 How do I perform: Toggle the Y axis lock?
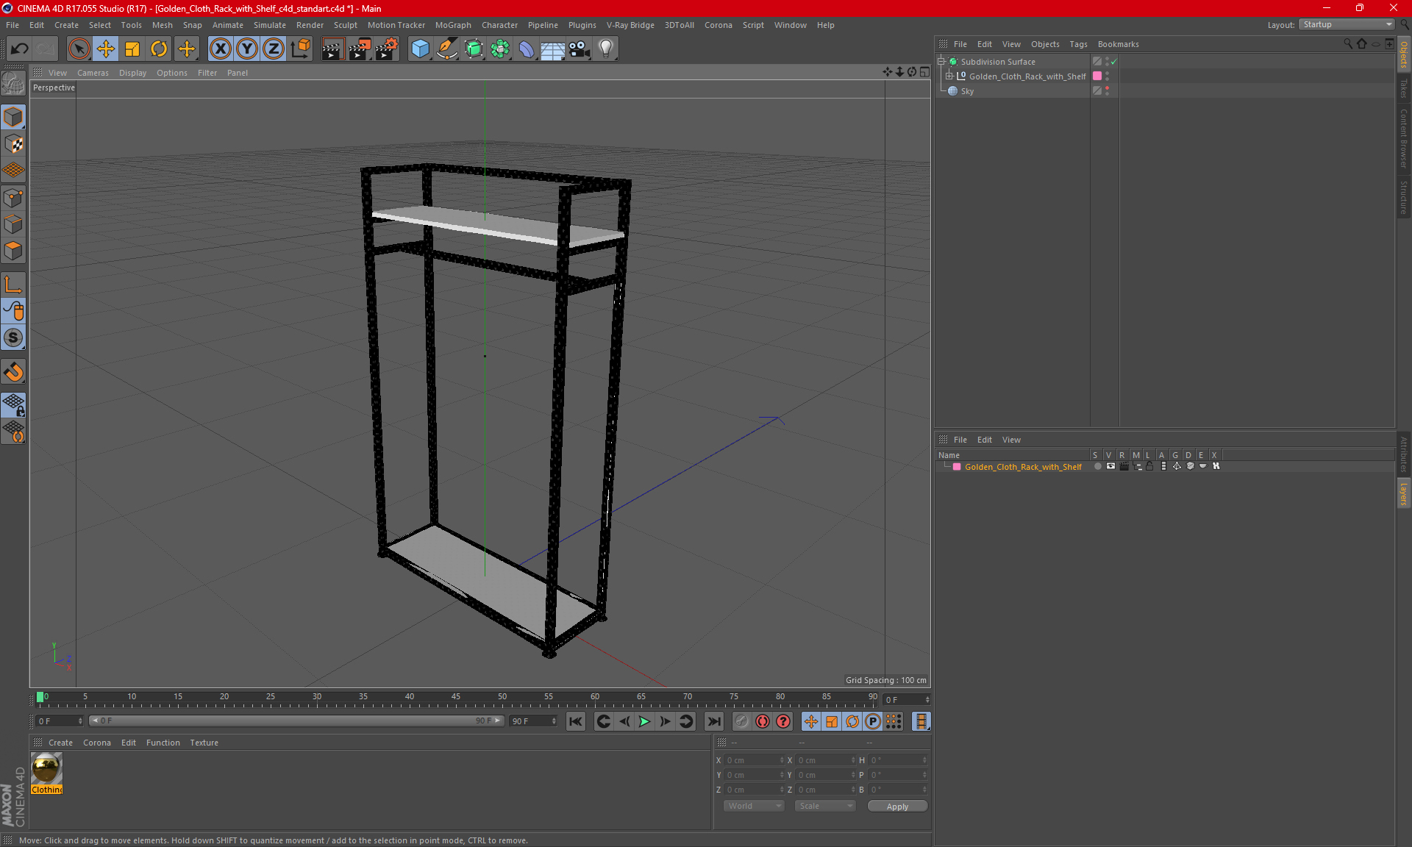[x=247, y=49]
